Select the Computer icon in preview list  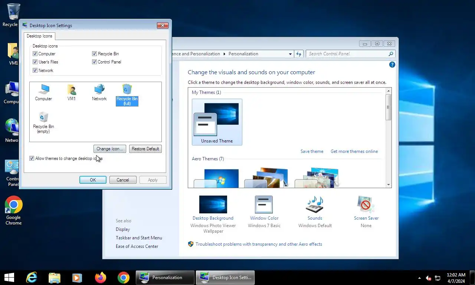(x=44, y=92)
